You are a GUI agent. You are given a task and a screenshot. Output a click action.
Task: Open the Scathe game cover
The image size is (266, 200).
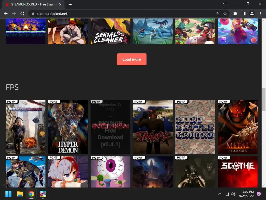238,172
